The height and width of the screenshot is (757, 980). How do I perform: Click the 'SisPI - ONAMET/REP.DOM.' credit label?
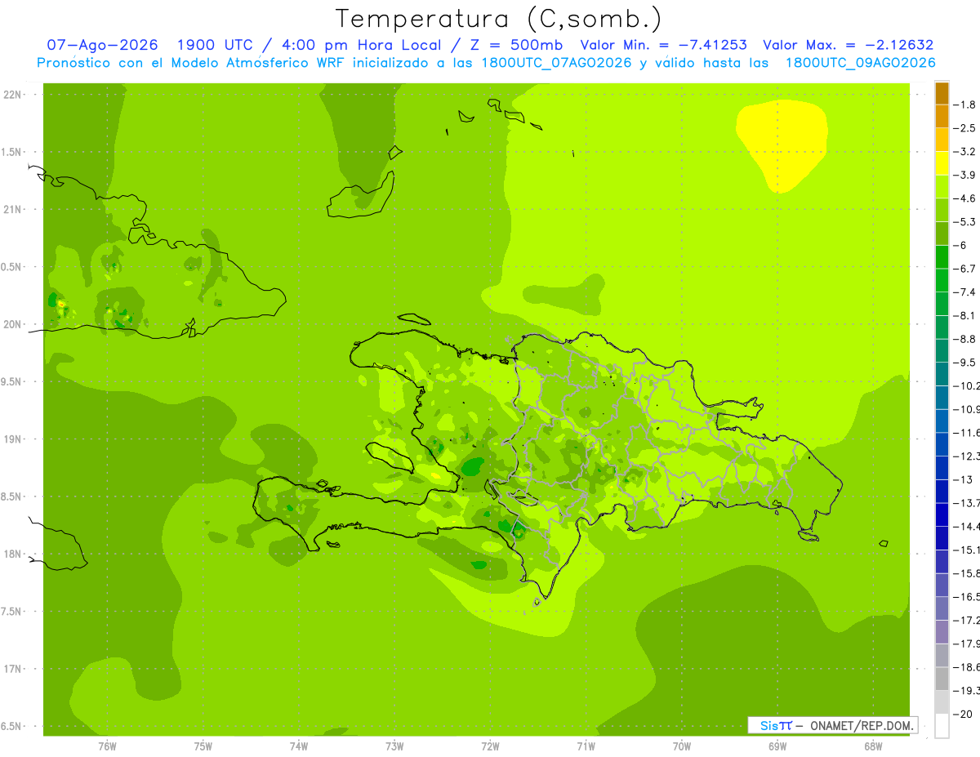click(x=835, y=725)
